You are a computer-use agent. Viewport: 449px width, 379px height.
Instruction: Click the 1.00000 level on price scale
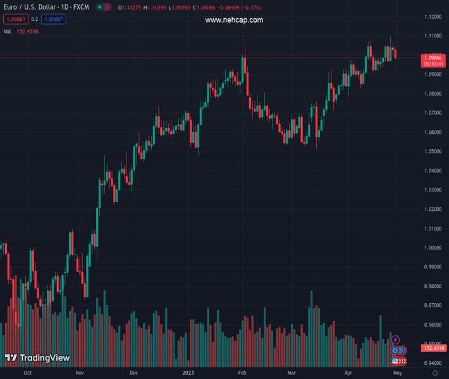[433, 248]
